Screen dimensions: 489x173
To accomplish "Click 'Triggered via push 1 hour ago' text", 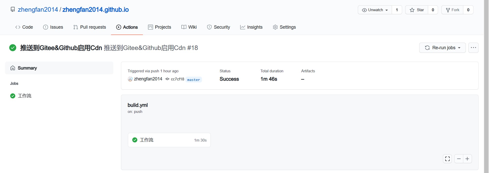I will point(153,71).
